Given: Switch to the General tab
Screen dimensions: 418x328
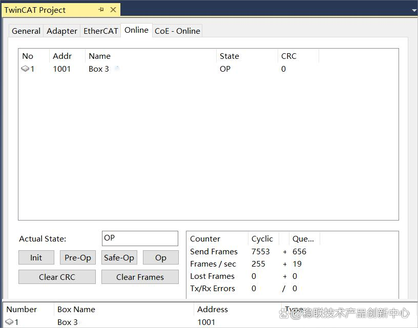Looking at the screenshot, I should coord(26,31).
